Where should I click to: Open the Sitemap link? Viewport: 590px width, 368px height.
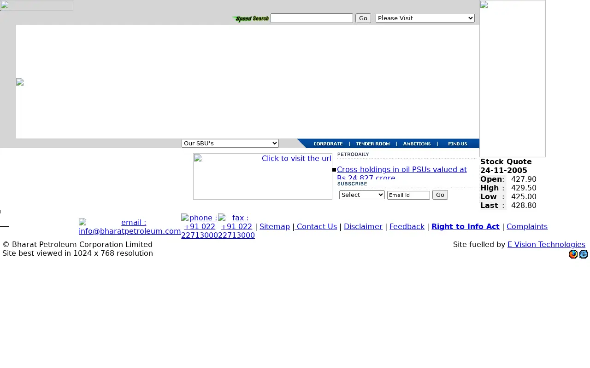pos(275,227)
